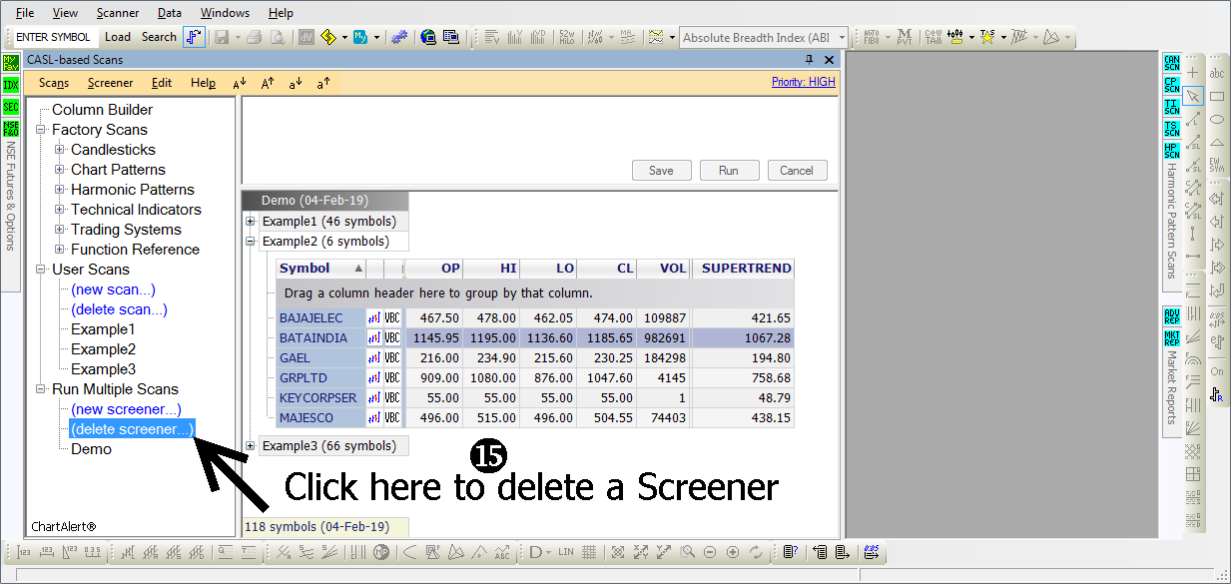Select the abc text annotation tool
Viewport: 1231px width, 584px height.
click(1217, 73)
